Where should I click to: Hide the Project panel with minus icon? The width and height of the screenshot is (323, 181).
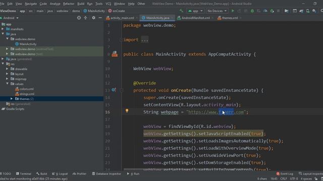[x=100, y=18]
